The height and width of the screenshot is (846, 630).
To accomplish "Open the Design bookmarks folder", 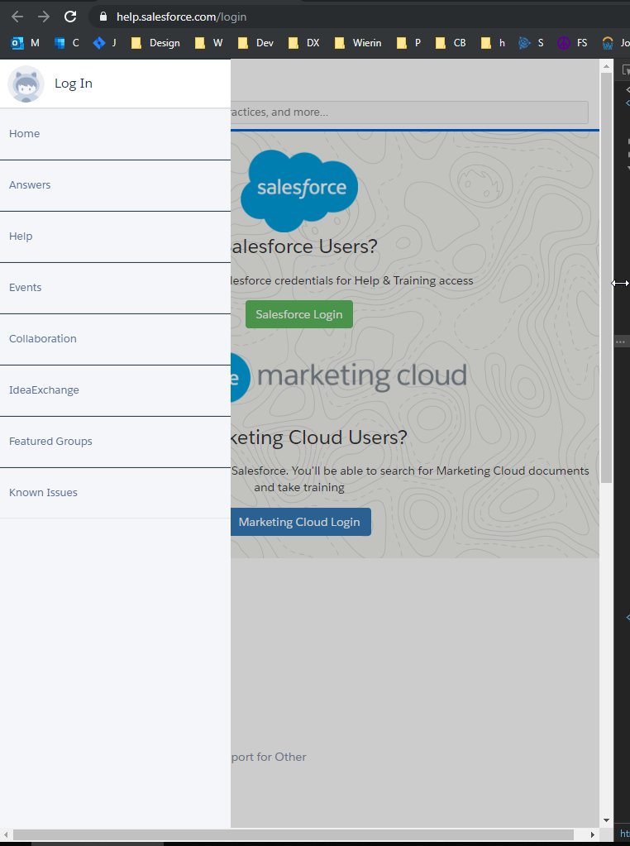I will coord(155,43).
